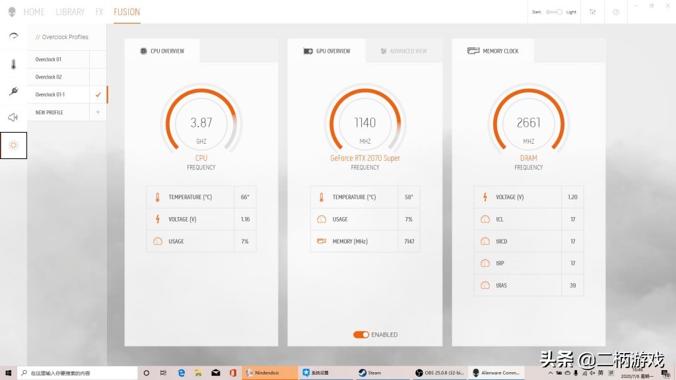Click the tRCD timing row
The image size is (676, 380).
(x=529, y=241)
